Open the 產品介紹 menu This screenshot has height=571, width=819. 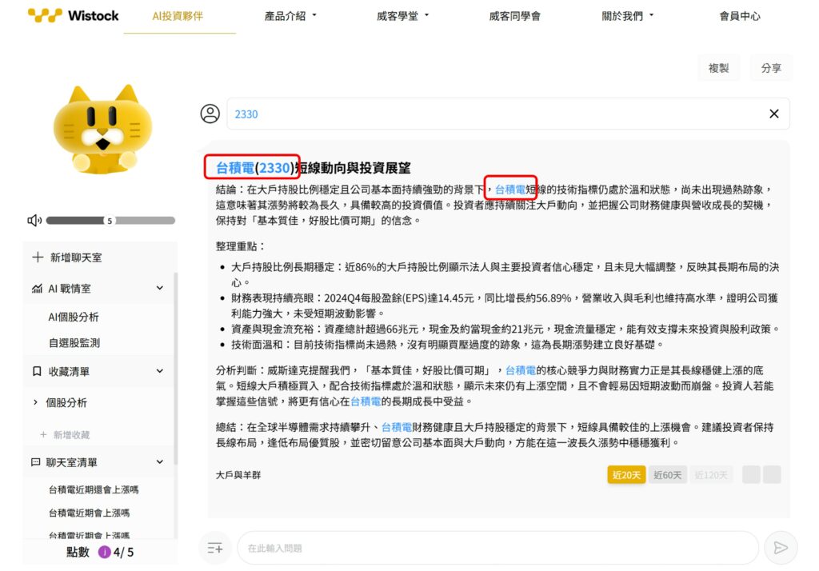(286, 15)
